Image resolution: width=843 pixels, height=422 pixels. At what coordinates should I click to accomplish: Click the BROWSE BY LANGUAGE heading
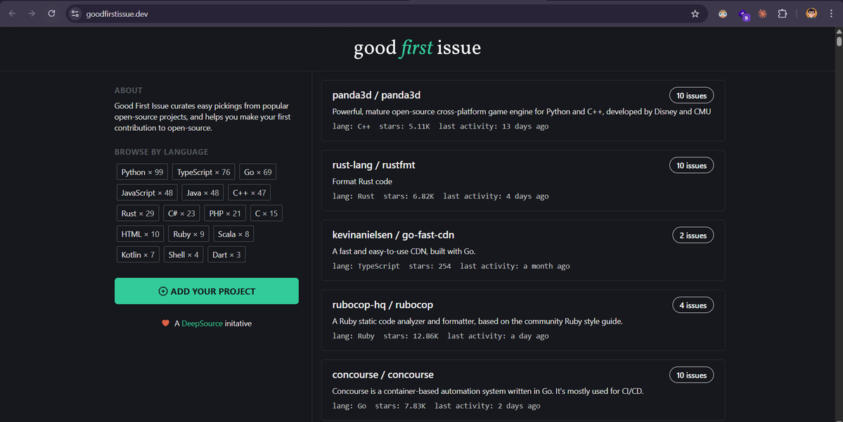(x=161, y=152)
